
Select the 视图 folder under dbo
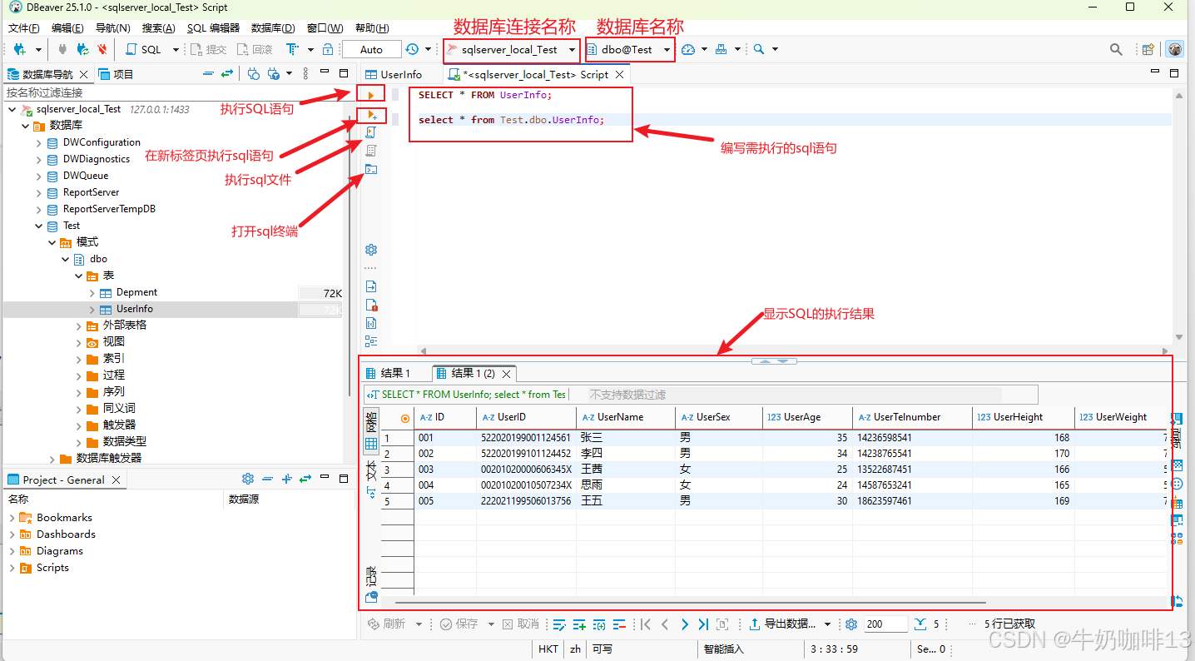click(114, 342)
